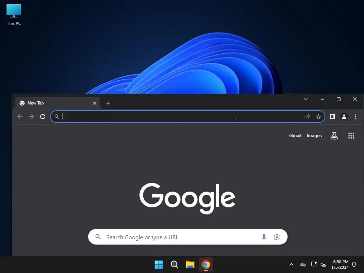Viewport: 364px width, 273px height.
Task: Click the muted volume tray icon
Action: click(x=323, y=264)
